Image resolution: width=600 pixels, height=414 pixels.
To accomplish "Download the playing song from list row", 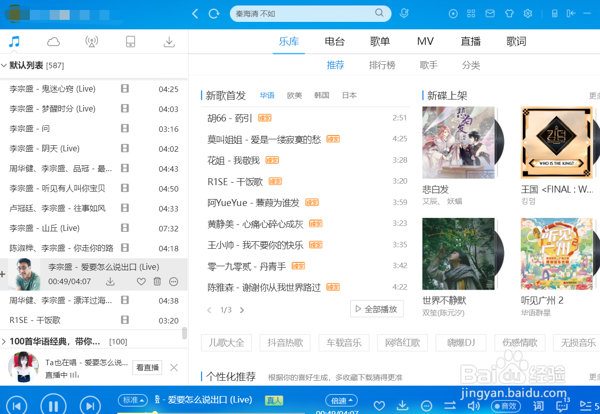I will pos(110,282).
